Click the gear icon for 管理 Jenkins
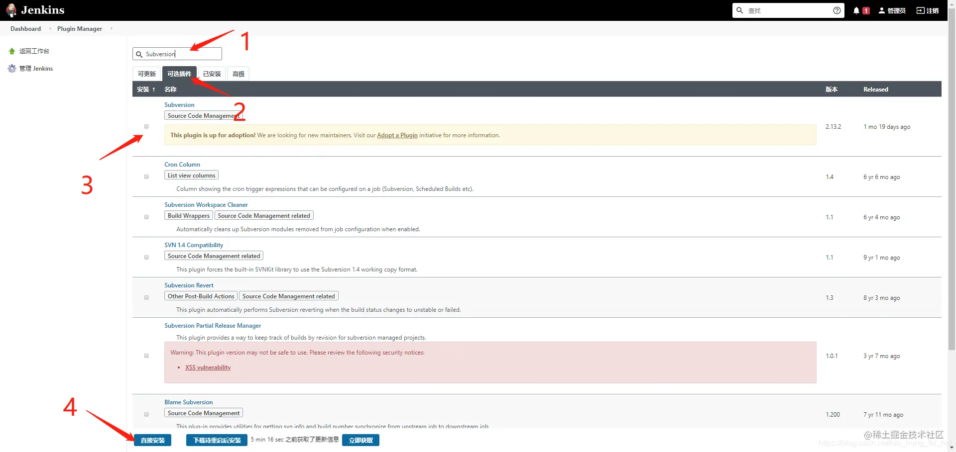 tap(12, 69)
